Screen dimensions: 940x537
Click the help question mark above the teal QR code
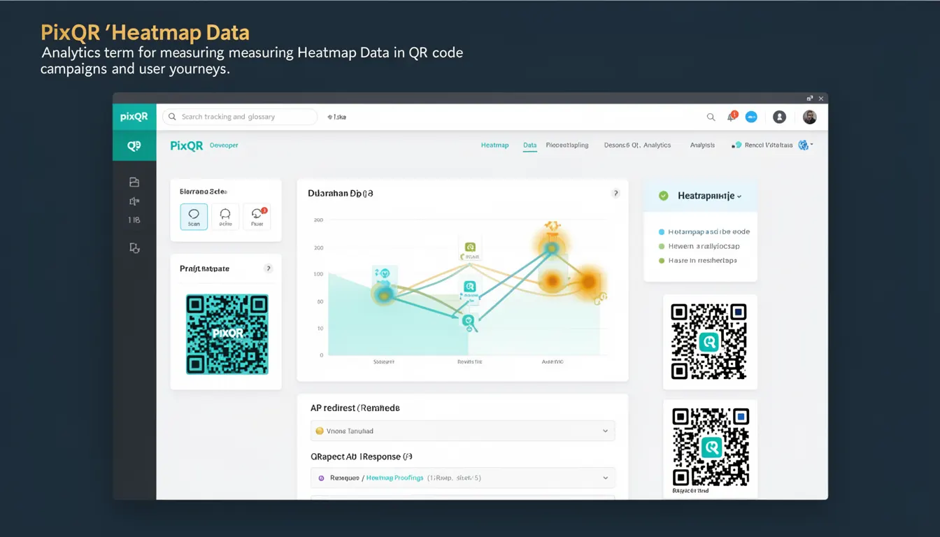(x=268, y=268)
